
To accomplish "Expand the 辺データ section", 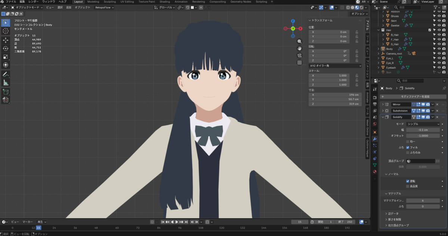I will tap(393, 214).
